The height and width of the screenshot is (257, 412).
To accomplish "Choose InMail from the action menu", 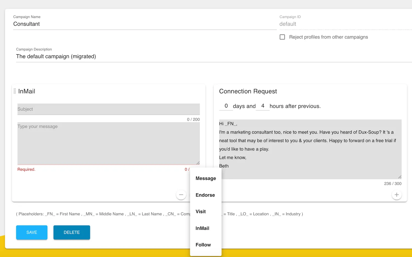I will (206, 228).
